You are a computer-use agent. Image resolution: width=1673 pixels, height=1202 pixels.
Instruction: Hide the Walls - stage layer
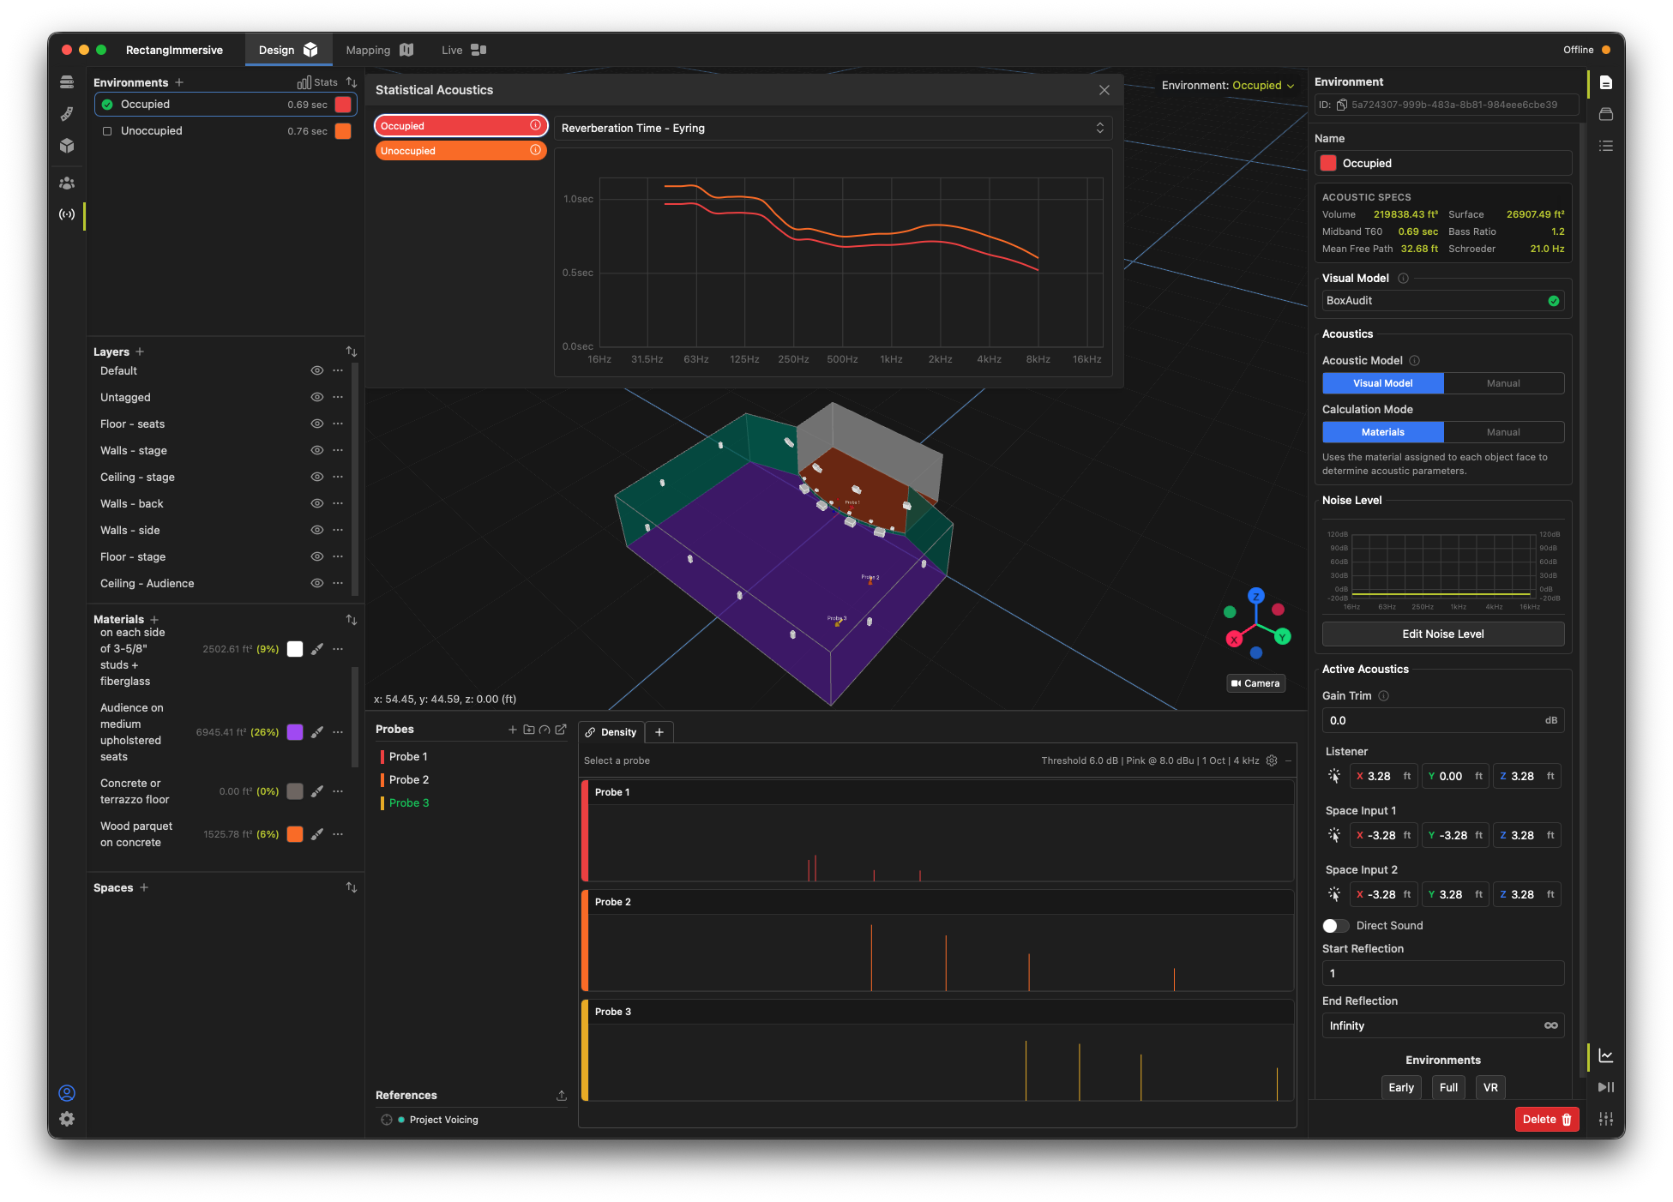316,451
